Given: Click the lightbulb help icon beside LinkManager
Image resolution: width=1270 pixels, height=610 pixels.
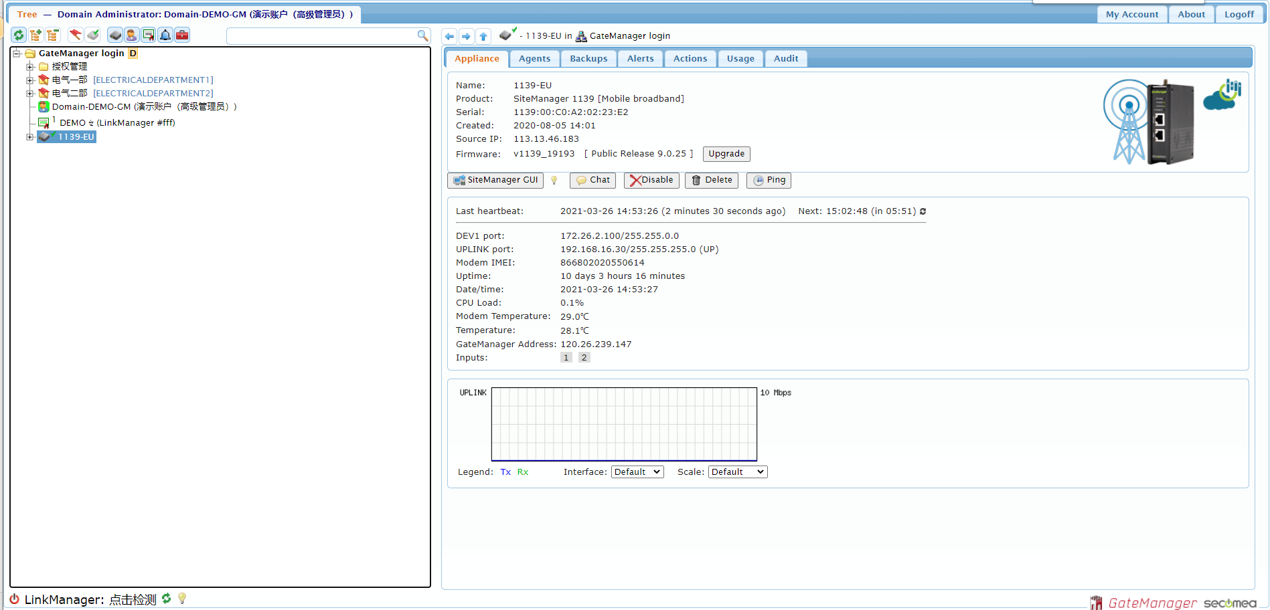Looking at the screenshot, I should pos(181,599).
